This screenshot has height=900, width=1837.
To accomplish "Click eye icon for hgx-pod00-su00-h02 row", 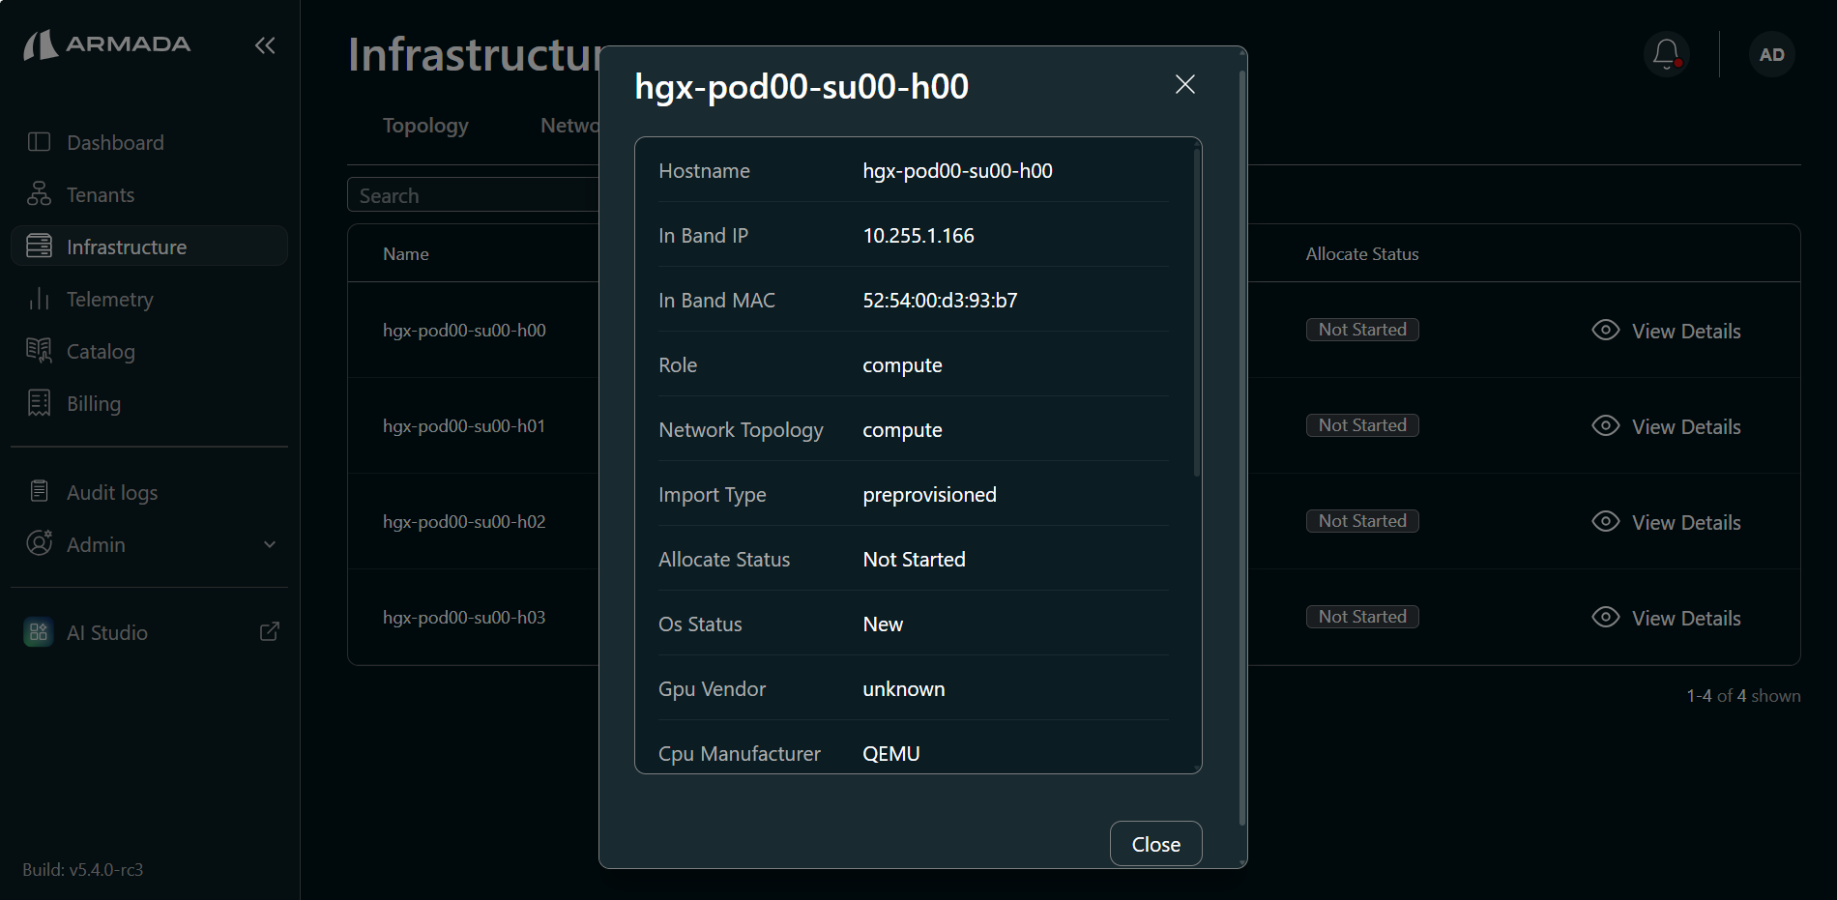I will [x=1606, y=521].
